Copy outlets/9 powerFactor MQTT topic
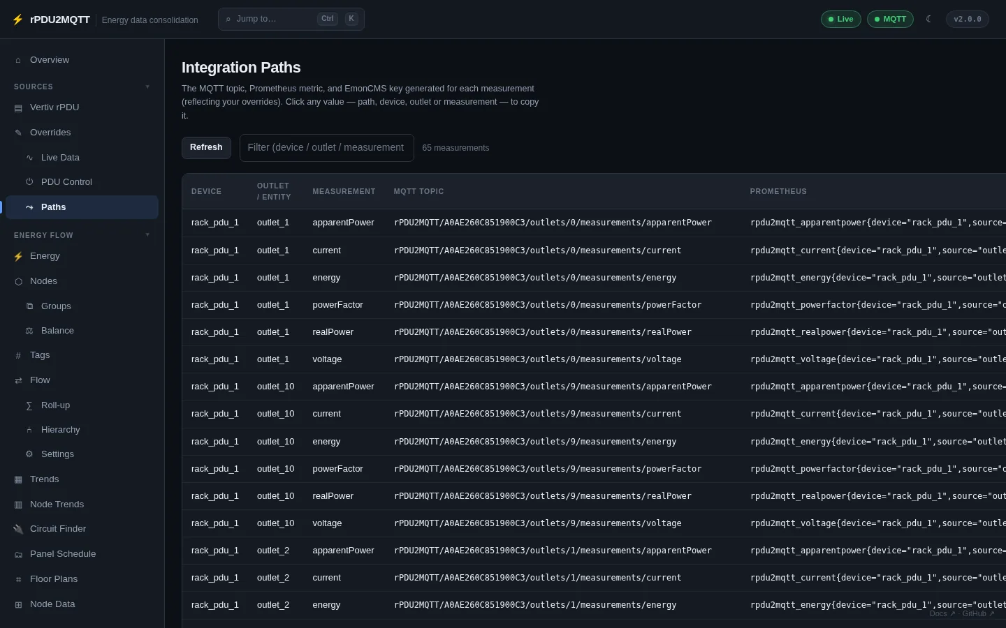The width and height of the screenshot is (1006, 628). point(548,468)
